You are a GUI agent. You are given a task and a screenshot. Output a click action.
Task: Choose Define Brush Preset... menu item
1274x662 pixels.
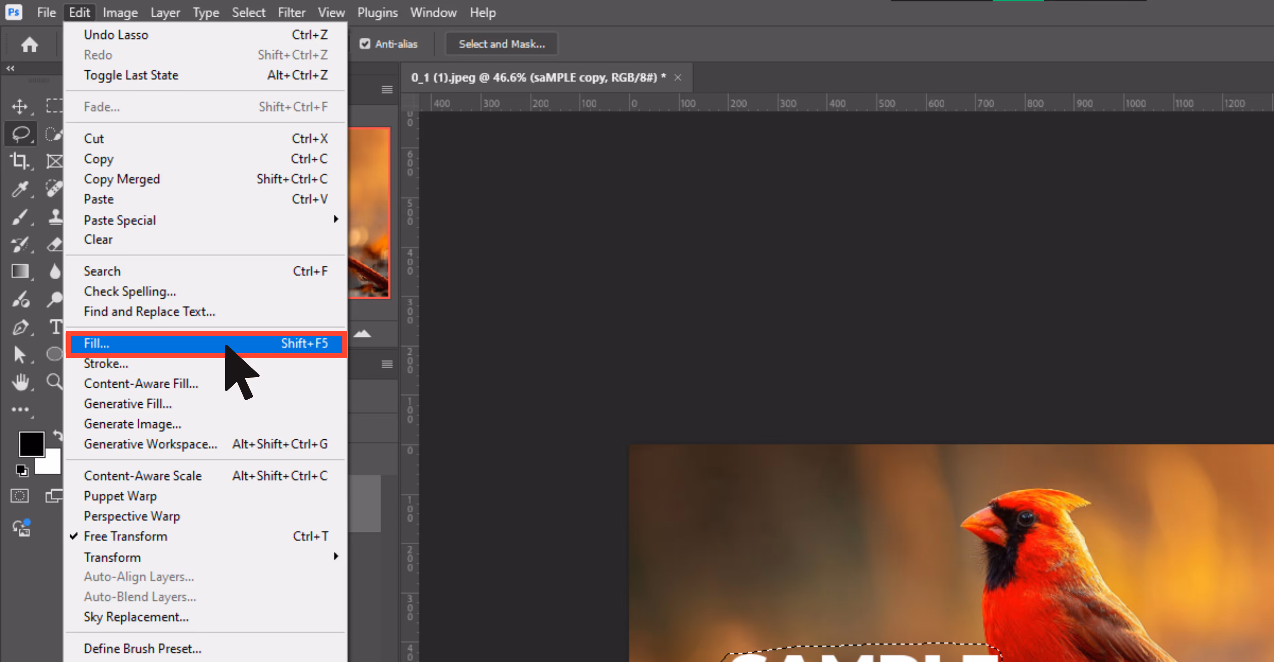pos(206,648)
